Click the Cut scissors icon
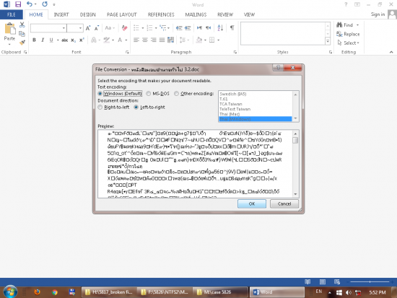Image resolution: width=397 pixels, height=298 pixels. [x=22, y=25]
